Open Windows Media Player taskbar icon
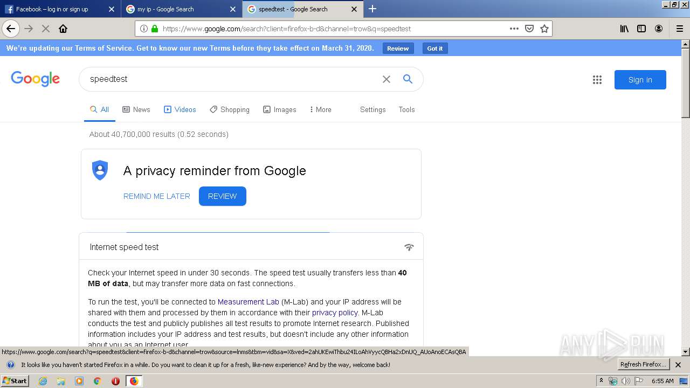Screen dimensions: 690x388 (79, 381)
